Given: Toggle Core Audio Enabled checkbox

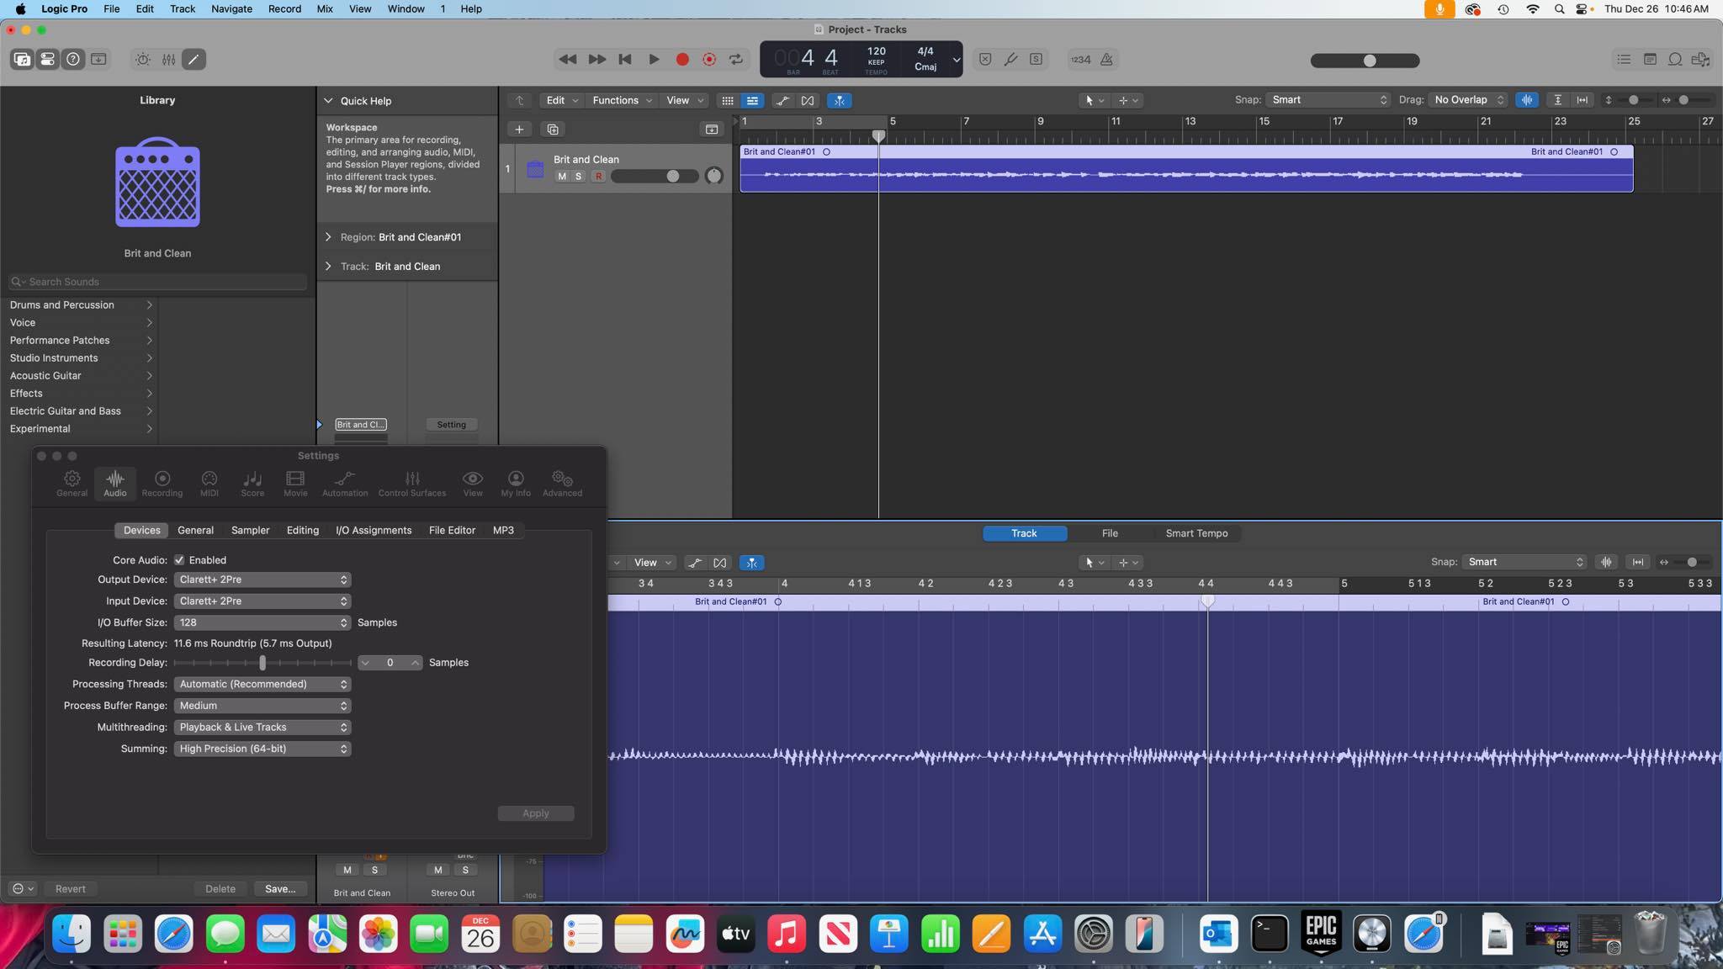Looking at the screenshot, I should [x=179, y=560].
